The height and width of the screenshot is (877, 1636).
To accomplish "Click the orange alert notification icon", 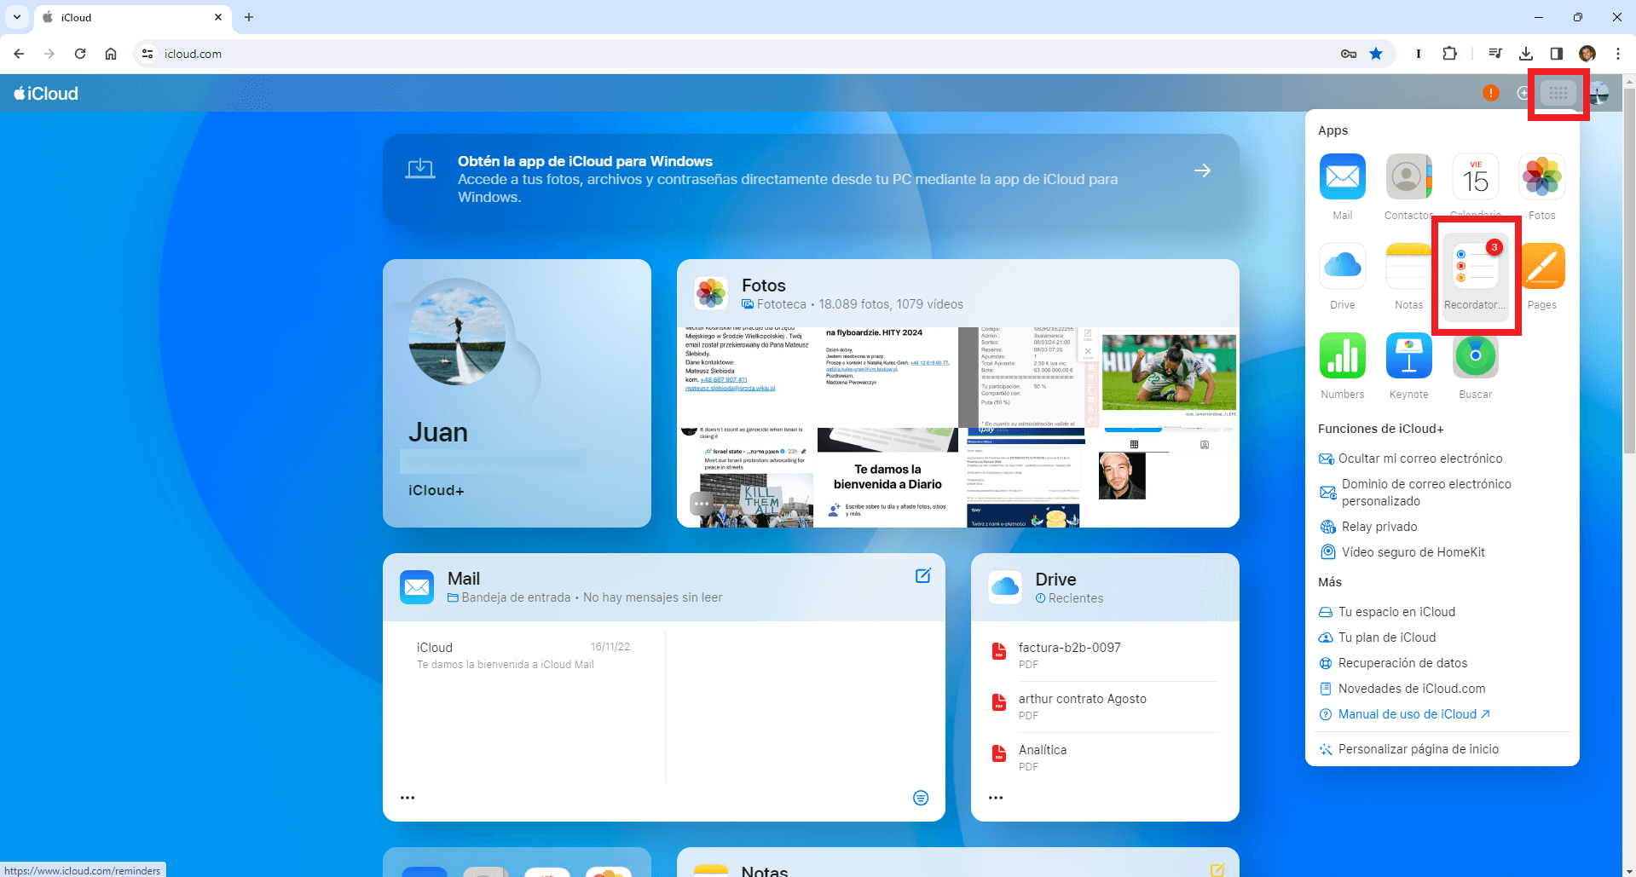I will tap(1490, 93).
